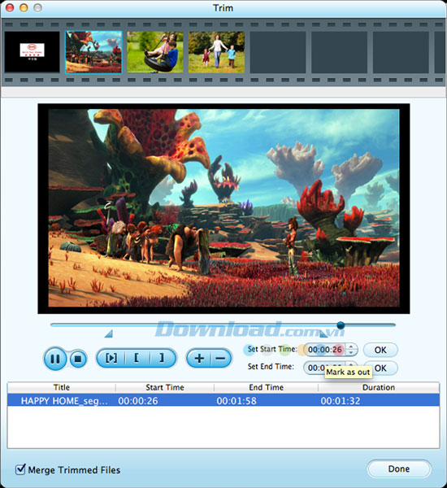
Task: Click the Duration column header
Action: point(379,387)
